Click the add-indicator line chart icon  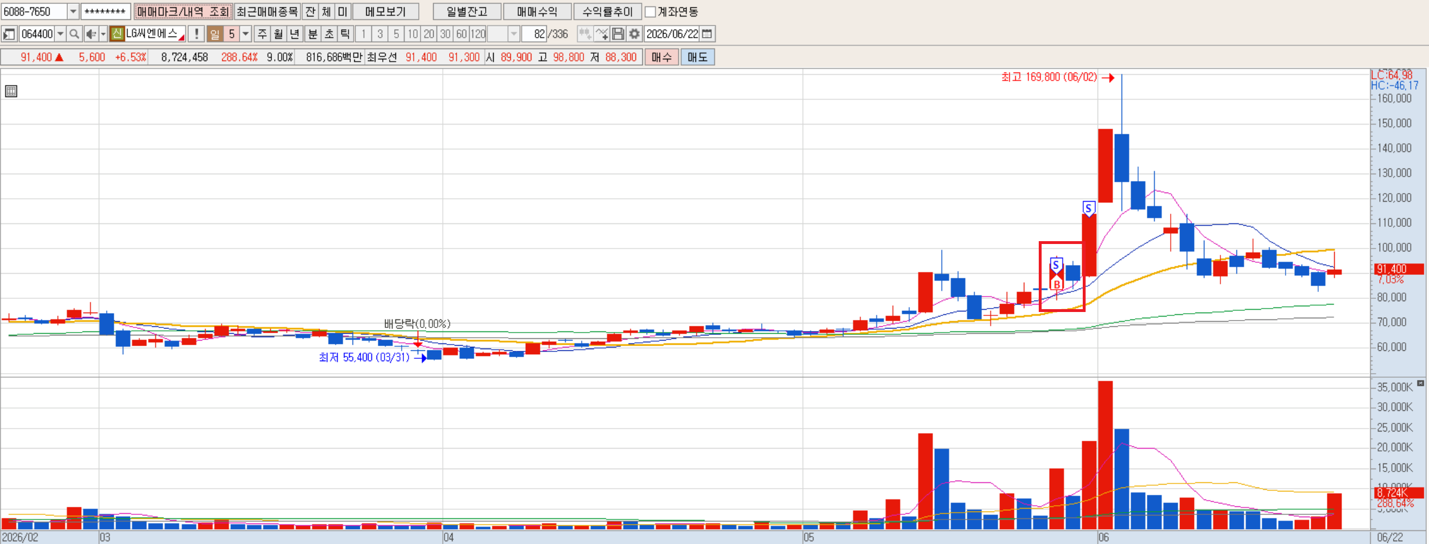602,34
